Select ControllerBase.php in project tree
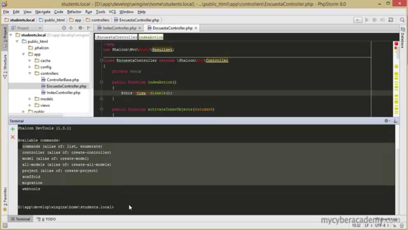The image size is (408, 230). tap(63, 80)
